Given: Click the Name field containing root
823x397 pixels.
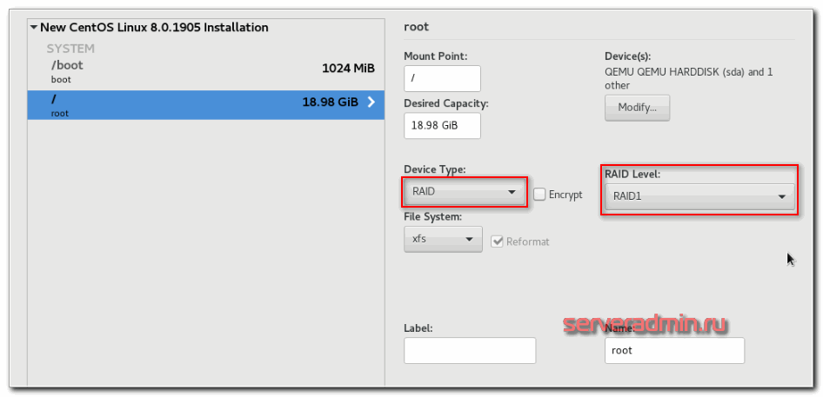Looking at the screenshot, I should click(674, 351).
